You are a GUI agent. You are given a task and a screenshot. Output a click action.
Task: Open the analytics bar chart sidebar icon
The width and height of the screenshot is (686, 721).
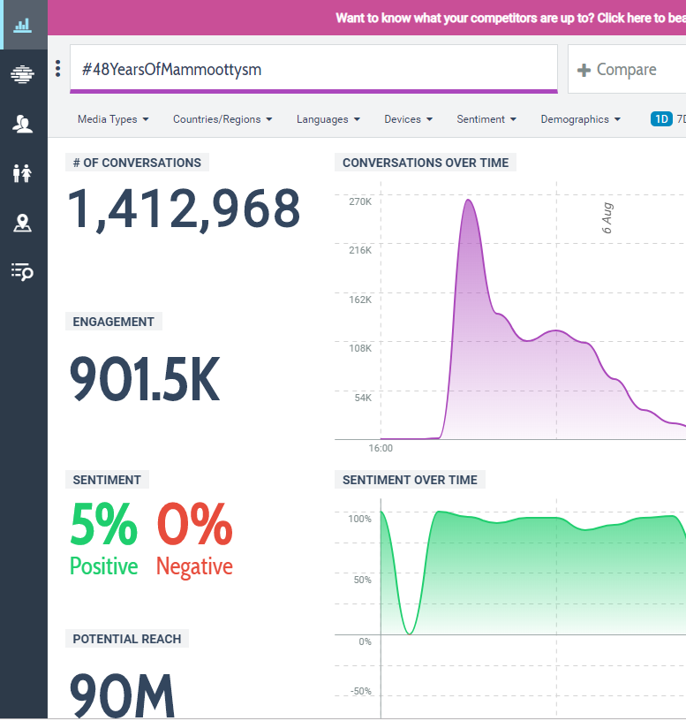point(23,26)
